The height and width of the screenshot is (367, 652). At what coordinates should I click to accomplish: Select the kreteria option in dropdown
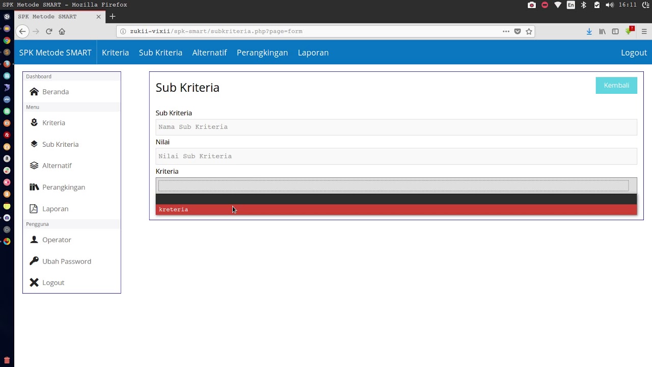pos(396,209)
